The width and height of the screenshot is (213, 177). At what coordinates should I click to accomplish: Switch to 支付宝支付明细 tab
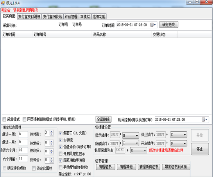click(x=29, y=16)
